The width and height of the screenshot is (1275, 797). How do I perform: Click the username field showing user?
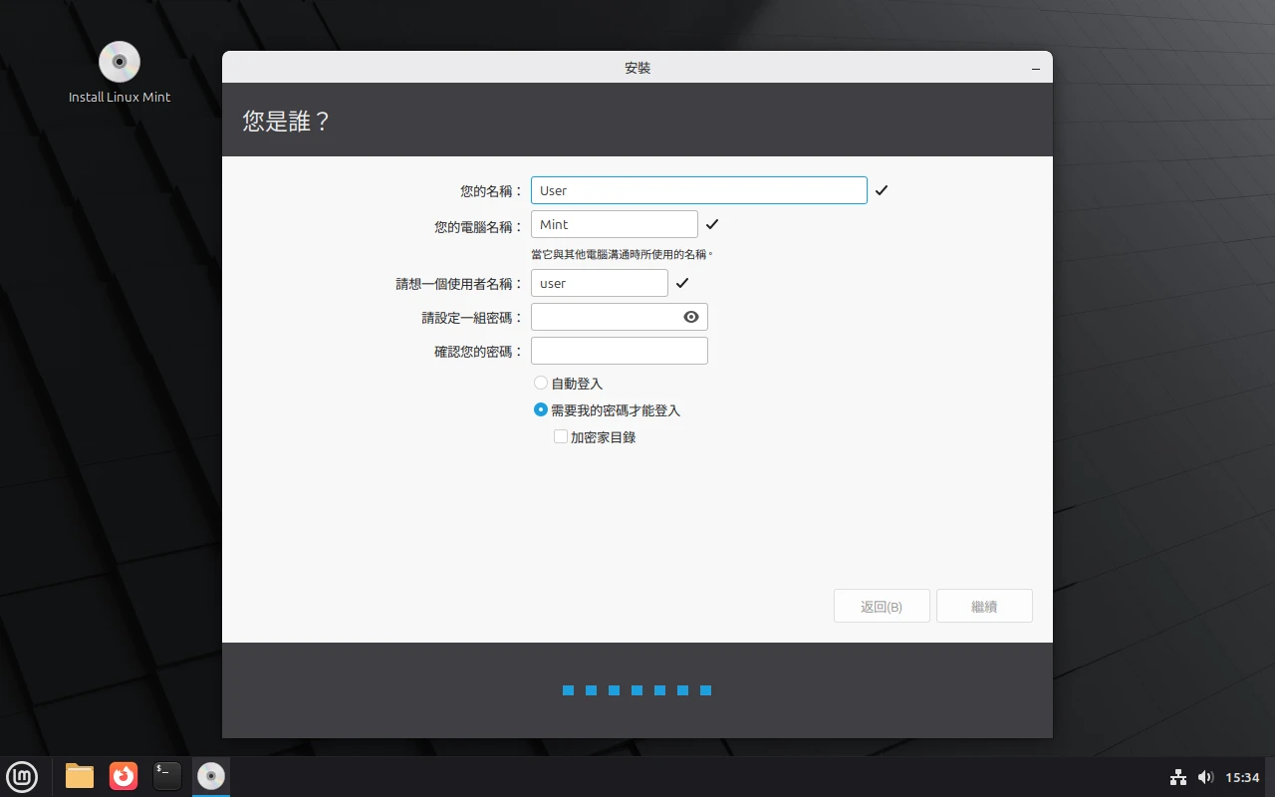[x=599, y=283]
